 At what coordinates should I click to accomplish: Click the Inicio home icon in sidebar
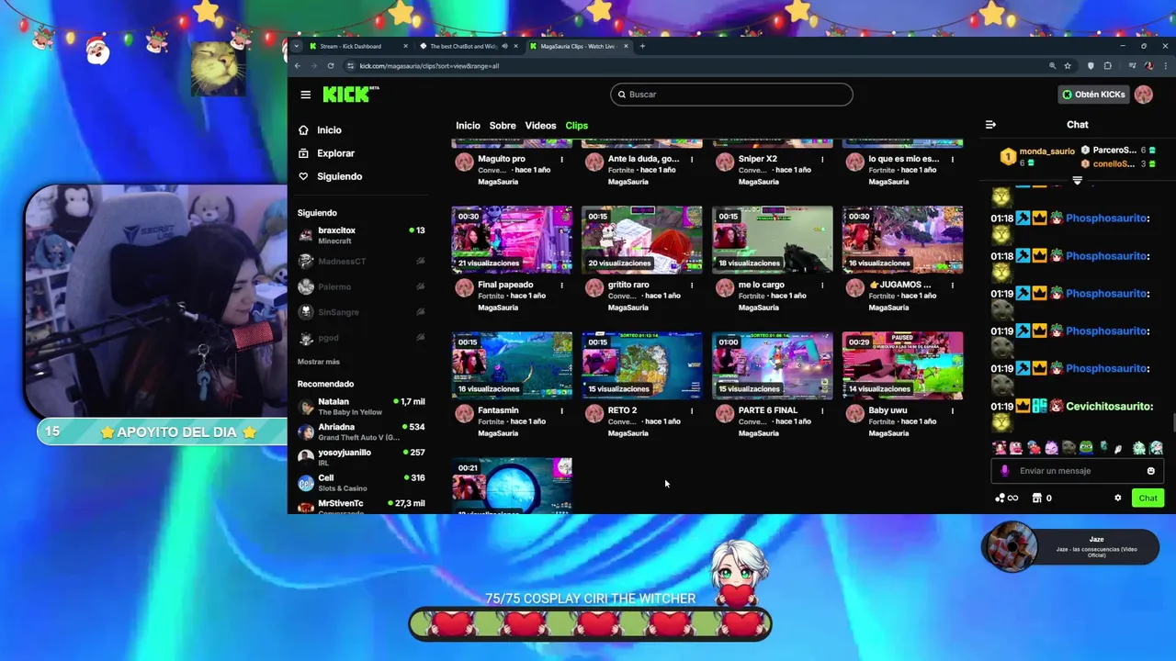[303, 130]
